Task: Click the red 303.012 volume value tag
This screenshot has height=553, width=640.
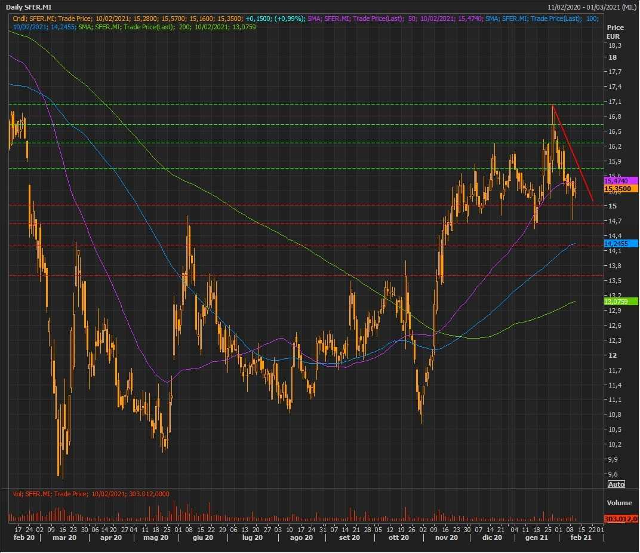Action: click(x=621, y=518)
